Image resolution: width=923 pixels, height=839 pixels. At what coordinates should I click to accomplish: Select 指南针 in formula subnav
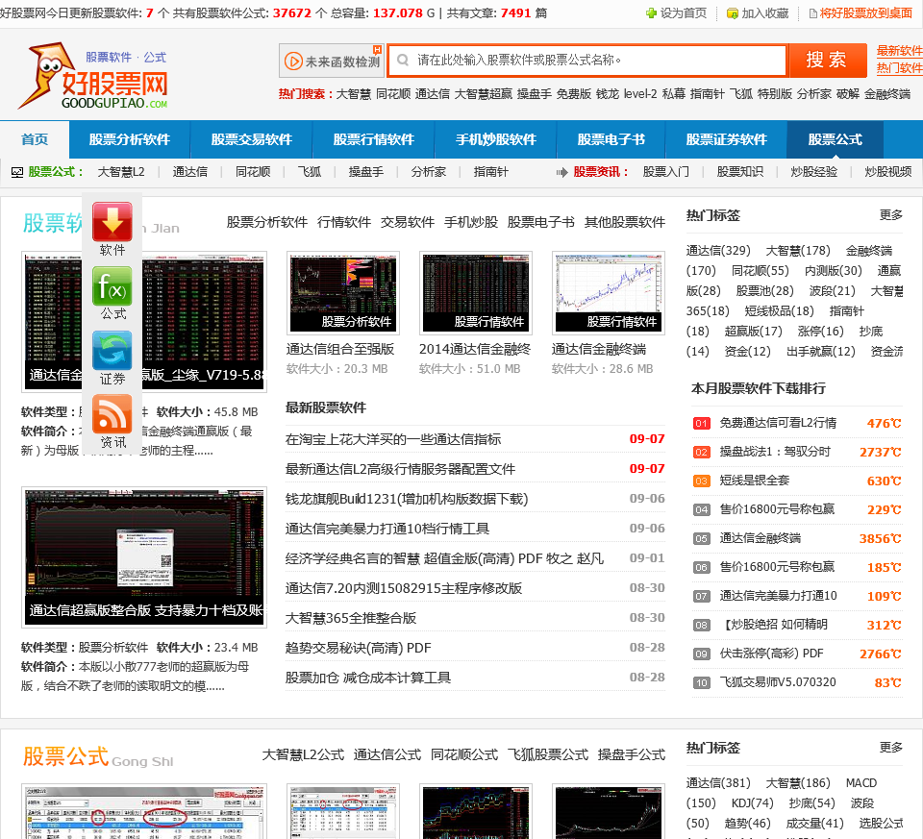pos(490,172)
